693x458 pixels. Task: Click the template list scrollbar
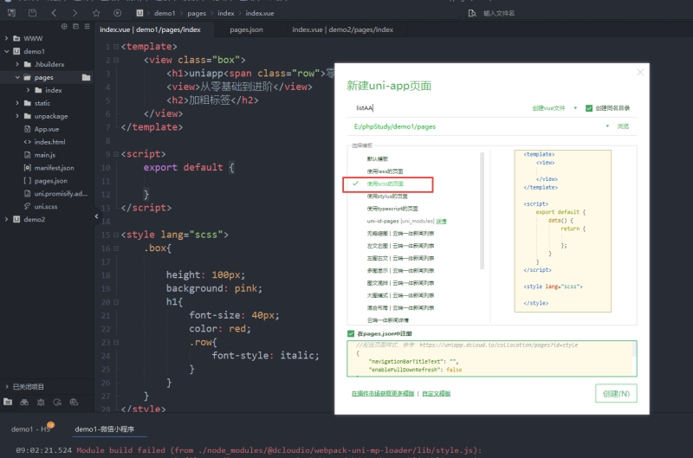click(x=482, y=210)
